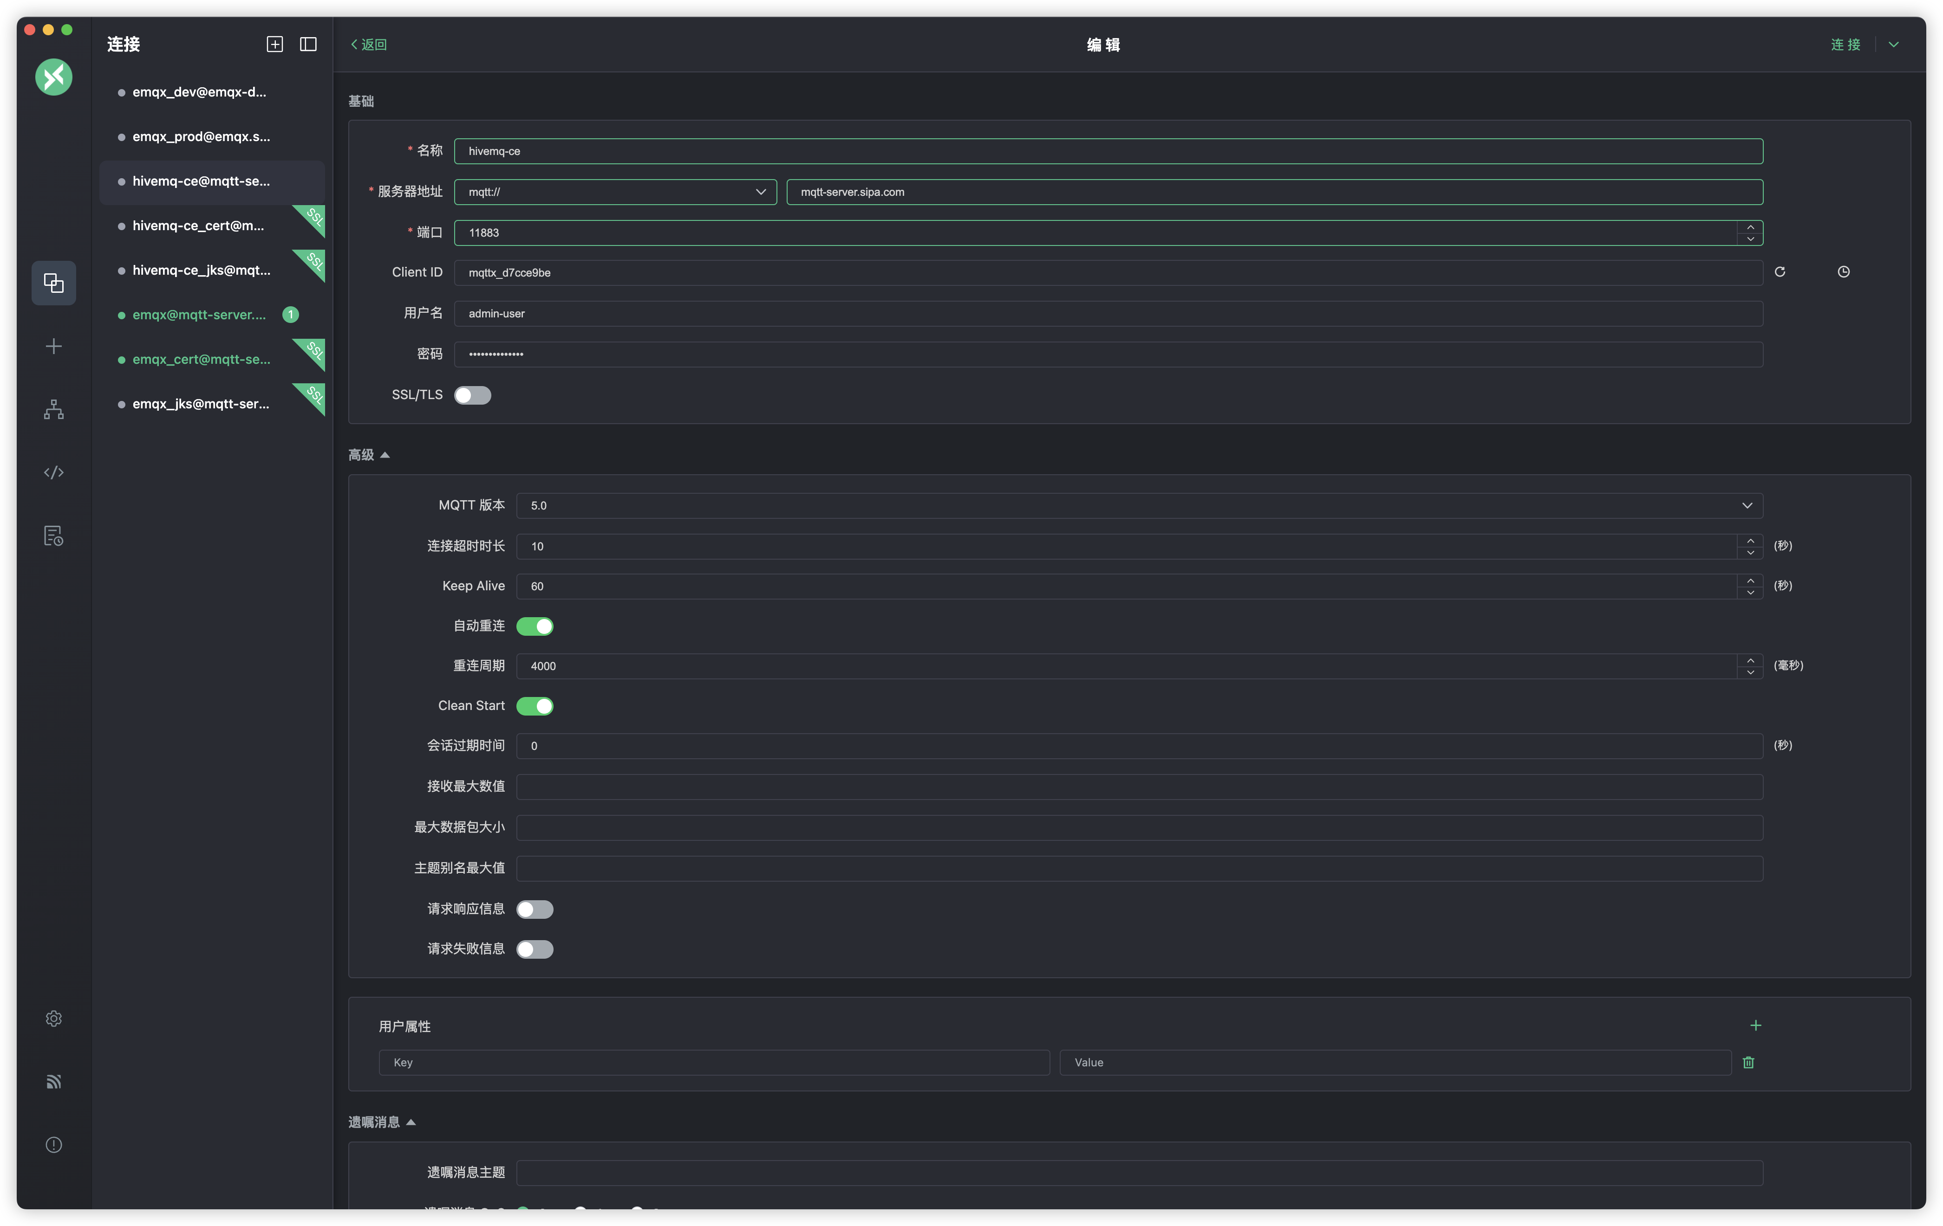Enable the 请求响应信息 switch
Screen dimensions: 1943x1226
(x=535, y=910)
